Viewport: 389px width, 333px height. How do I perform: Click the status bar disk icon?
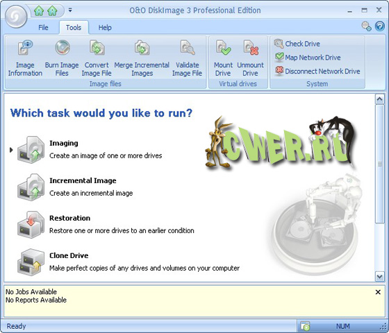pyautogui.click(x=305, y=326)
